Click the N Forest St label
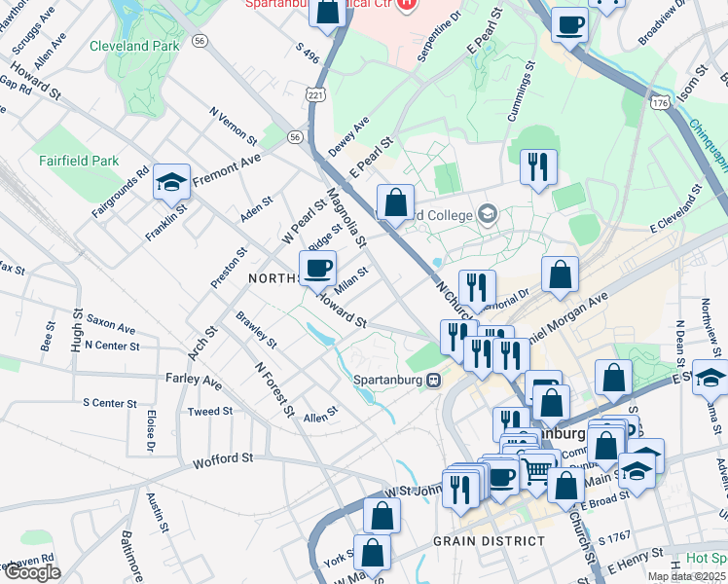The image size is (728, 584). pyautogui.click(x=274, y=390)
